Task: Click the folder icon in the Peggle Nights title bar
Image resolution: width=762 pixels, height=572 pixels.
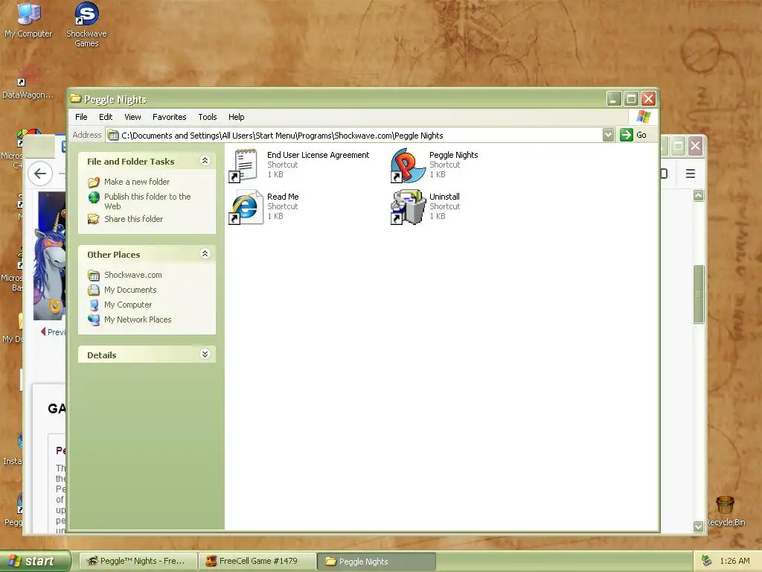Action: pos(75,99)
